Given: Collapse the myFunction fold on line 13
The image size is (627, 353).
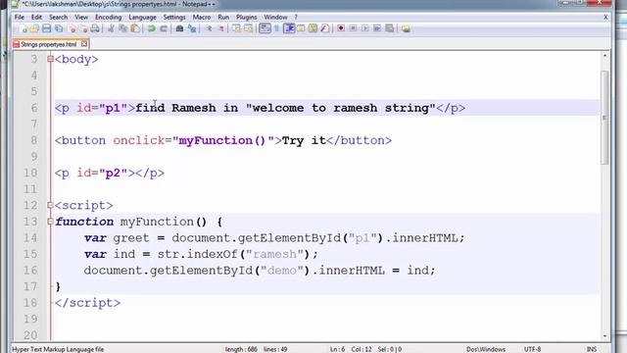Looking at the screenshot, I should tap(50, 222).
